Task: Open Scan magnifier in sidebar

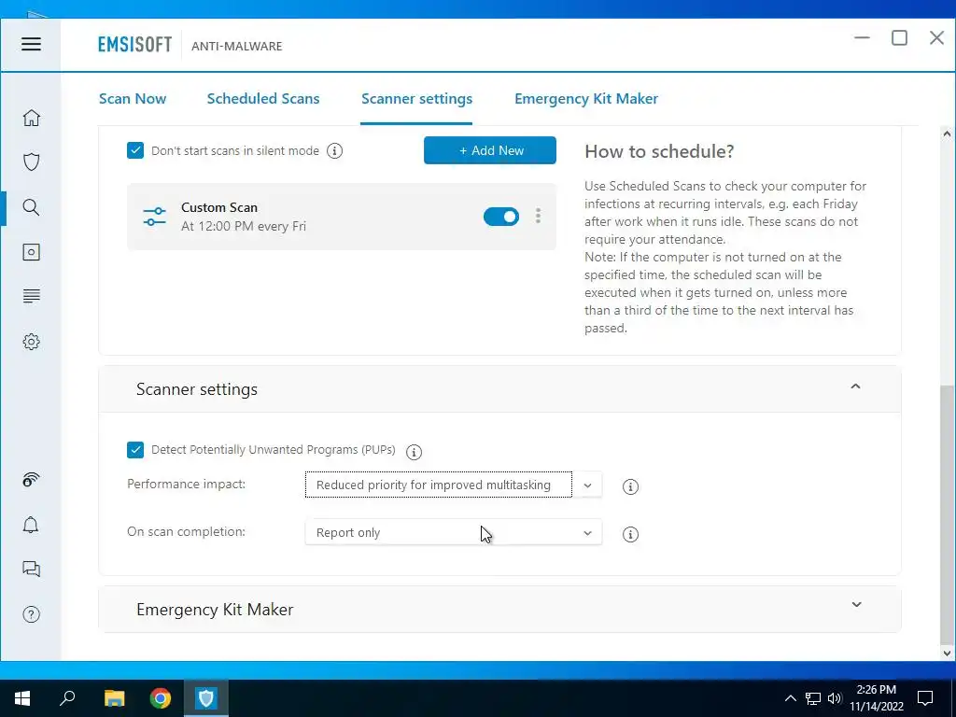Action: [x=31, y=207]
